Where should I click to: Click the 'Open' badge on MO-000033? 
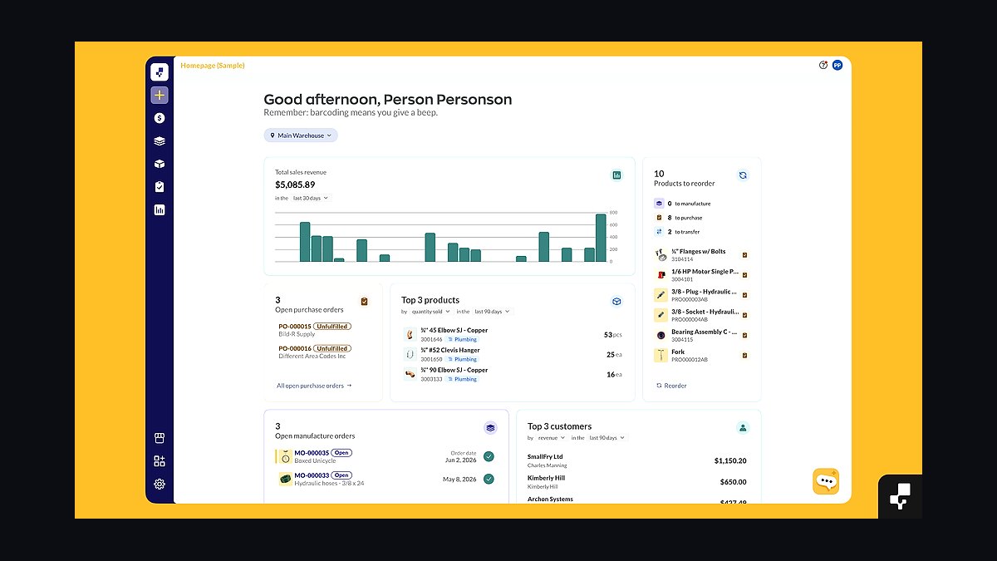click(342, 475)
